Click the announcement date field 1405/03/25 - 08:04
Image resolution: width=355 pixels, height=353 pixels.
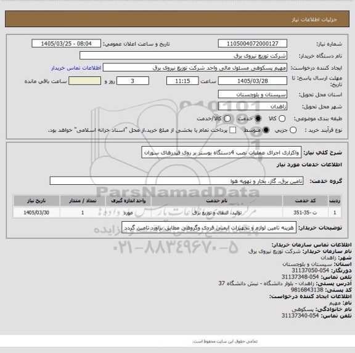tap(67, 44)
